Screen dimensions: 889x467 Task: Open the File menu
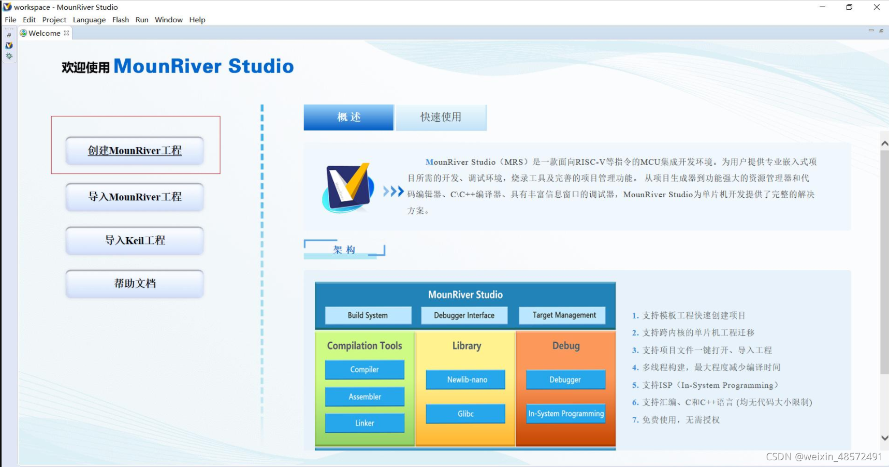pos(10,20)
